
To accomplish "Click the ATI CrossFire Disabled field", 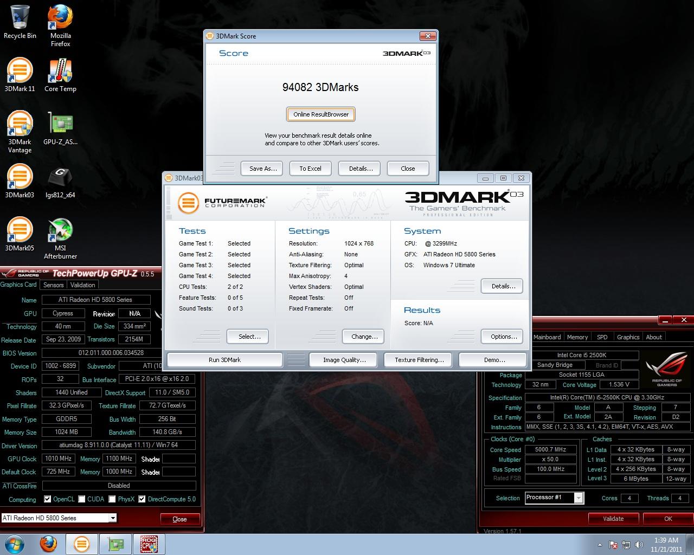I will coord(119,486).
